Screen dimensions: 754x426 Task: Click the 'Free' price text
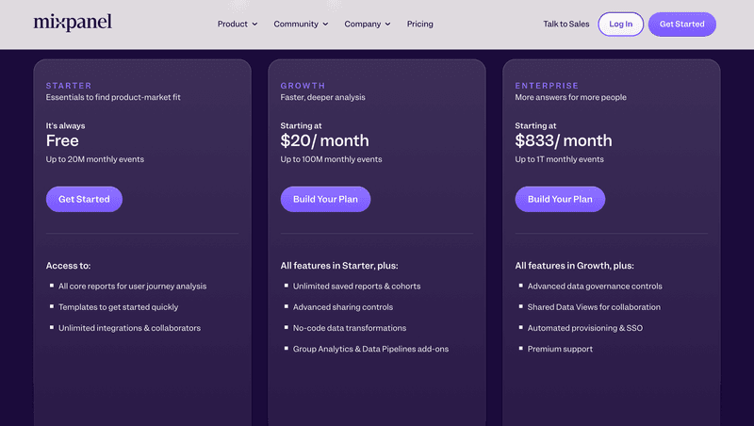coord(62,140)
